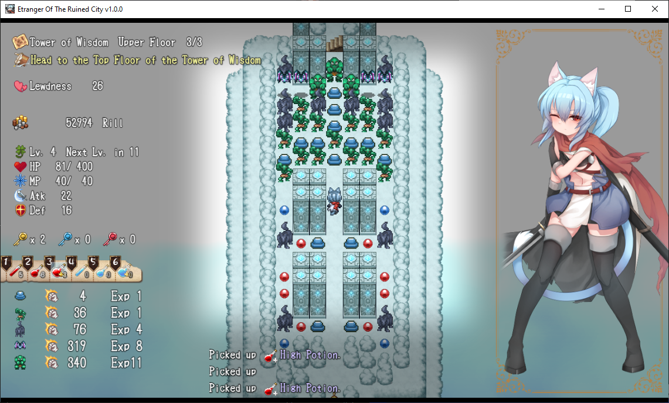Viewport: 669px width, 403px height.
Task: Select the blue plus potion in slot 6
Action: 125,271
